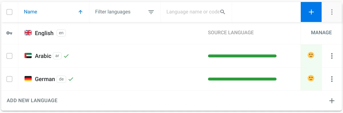Viewport: 343px width, 113px height.
Task: Click the smiley face in German row
Action: (x=311, y=78)
